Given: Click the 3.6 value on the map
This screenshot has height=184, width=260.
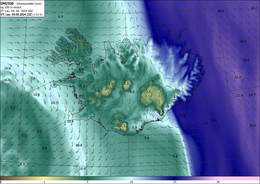Looking at the screenshot, I should 78,38.
